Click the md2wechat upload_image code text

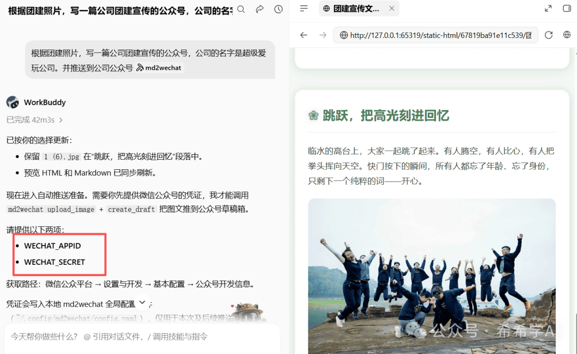click(x=51, y=209)
